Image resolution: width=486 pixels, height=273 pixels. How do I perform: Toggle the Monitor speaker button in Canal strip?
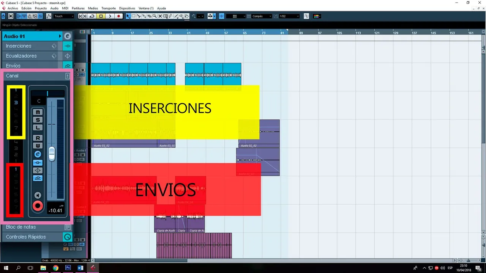[38, 195]
